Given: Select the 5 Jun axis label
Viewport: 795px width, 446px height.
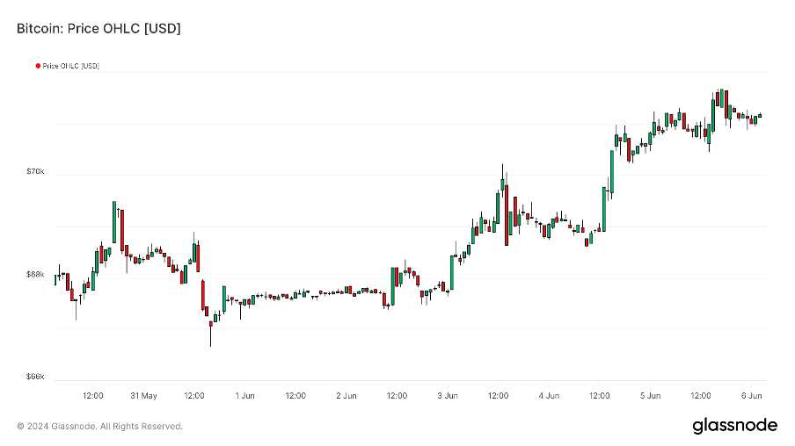Looking at the screenshot, I should pos(650,396).
